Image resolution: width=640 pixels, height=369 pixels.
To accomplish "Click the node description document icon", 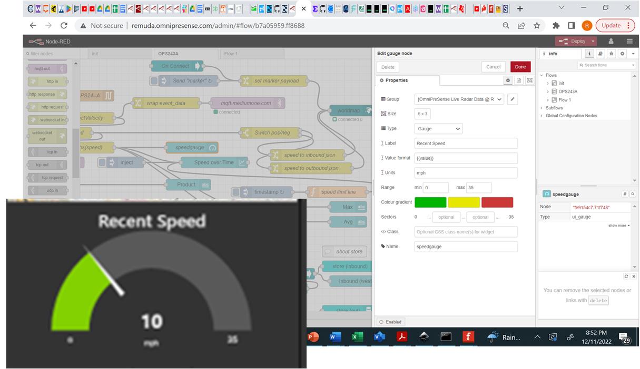I will pyautogui.click(x=519, y=80).
